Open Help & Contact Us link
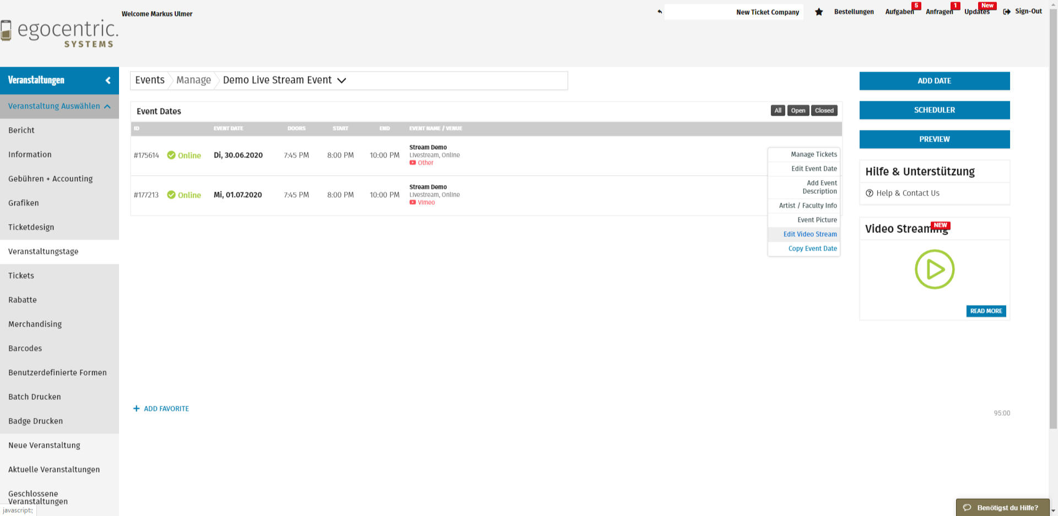 908,193
